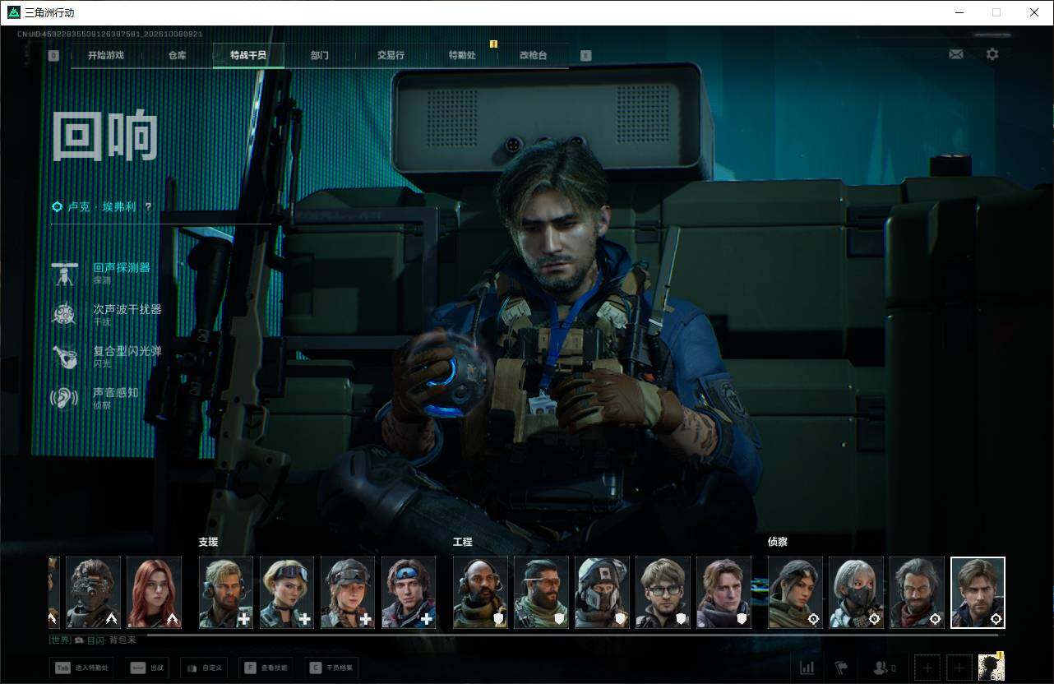Select the bald bearded engineer with headset

point(481,593)
